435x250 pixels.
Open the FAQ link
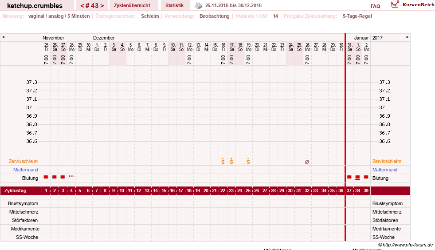375,6
